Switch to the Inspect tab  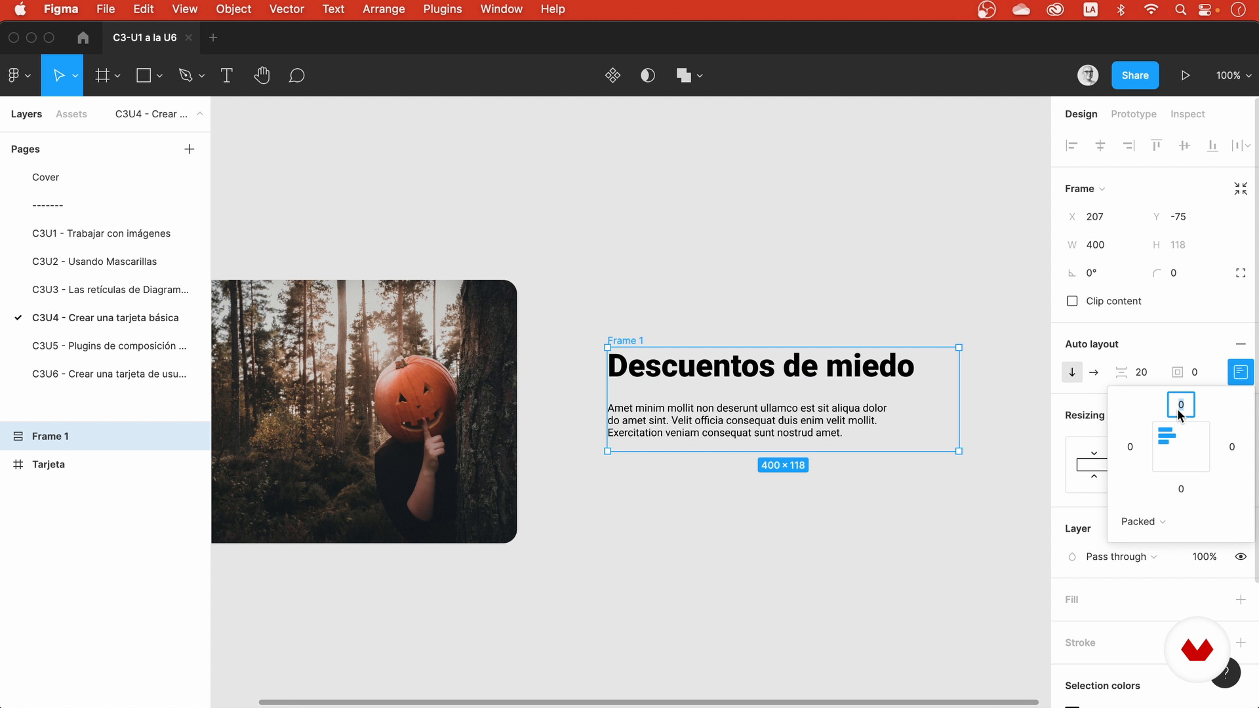point(1188,114)
